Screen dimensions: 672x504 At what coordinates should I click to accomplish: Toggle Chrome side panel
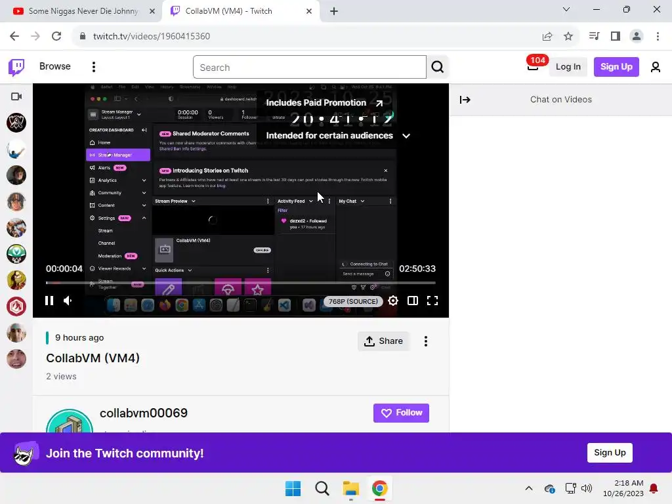pos(616,37)
